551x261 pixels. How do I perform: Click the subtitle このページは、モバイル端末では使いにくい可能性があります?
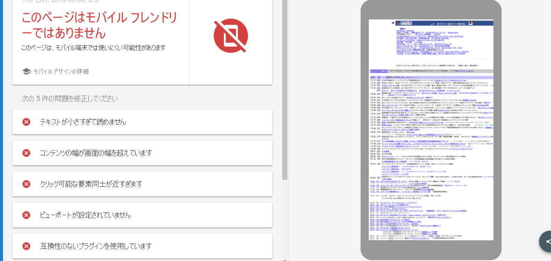click(93, 48)
